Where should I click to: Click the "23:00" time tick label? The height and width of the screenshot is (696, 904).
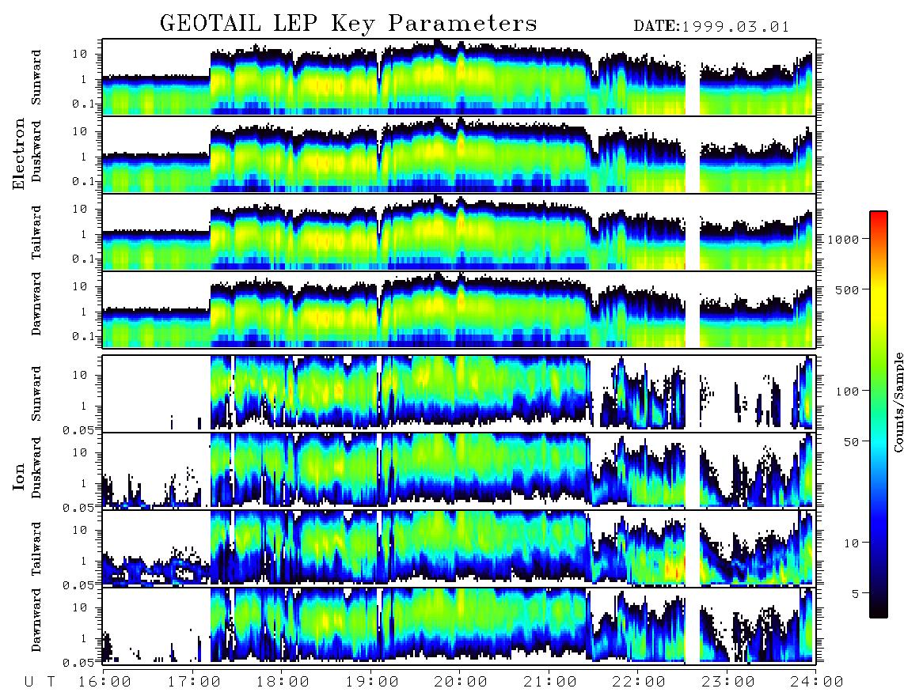(x=728, y=683)
